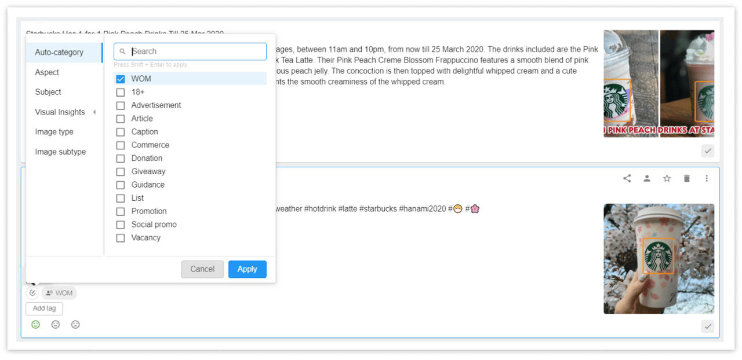This screenshot has width=742, height=360.
Task: Check the Commerce option
Action: click(121, 145)
